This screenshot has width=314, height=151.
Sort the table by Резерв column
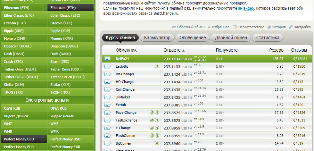pyautogui.click(x=276, y=50)
